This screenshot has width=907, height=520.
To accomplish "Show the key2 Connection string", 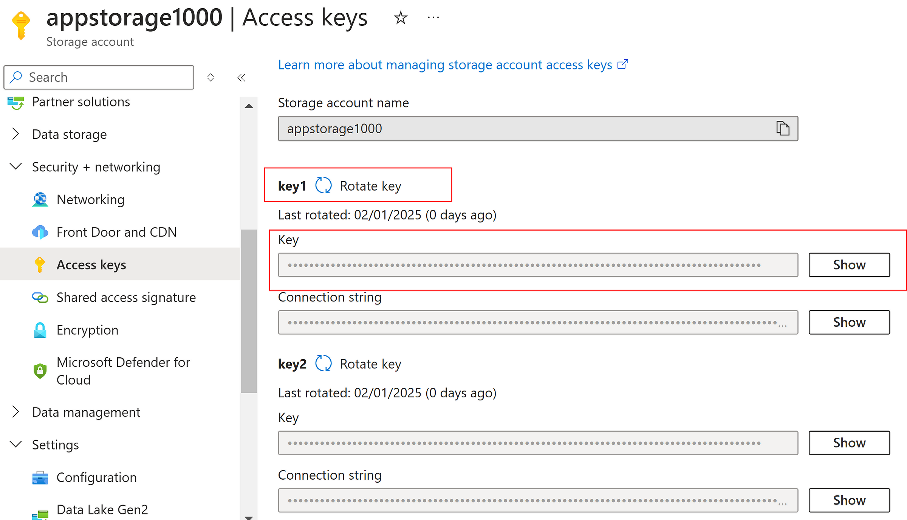I will point(849,500).
